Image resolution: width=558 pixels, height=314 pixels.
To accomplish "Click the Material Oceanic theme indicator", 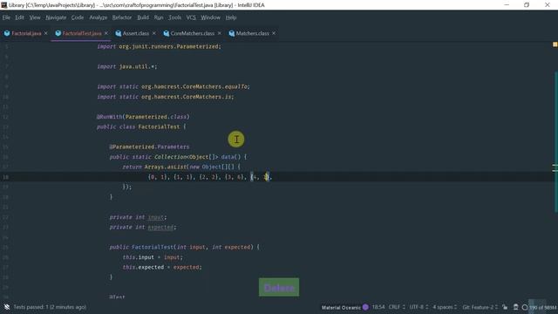I will coord(345,307).
